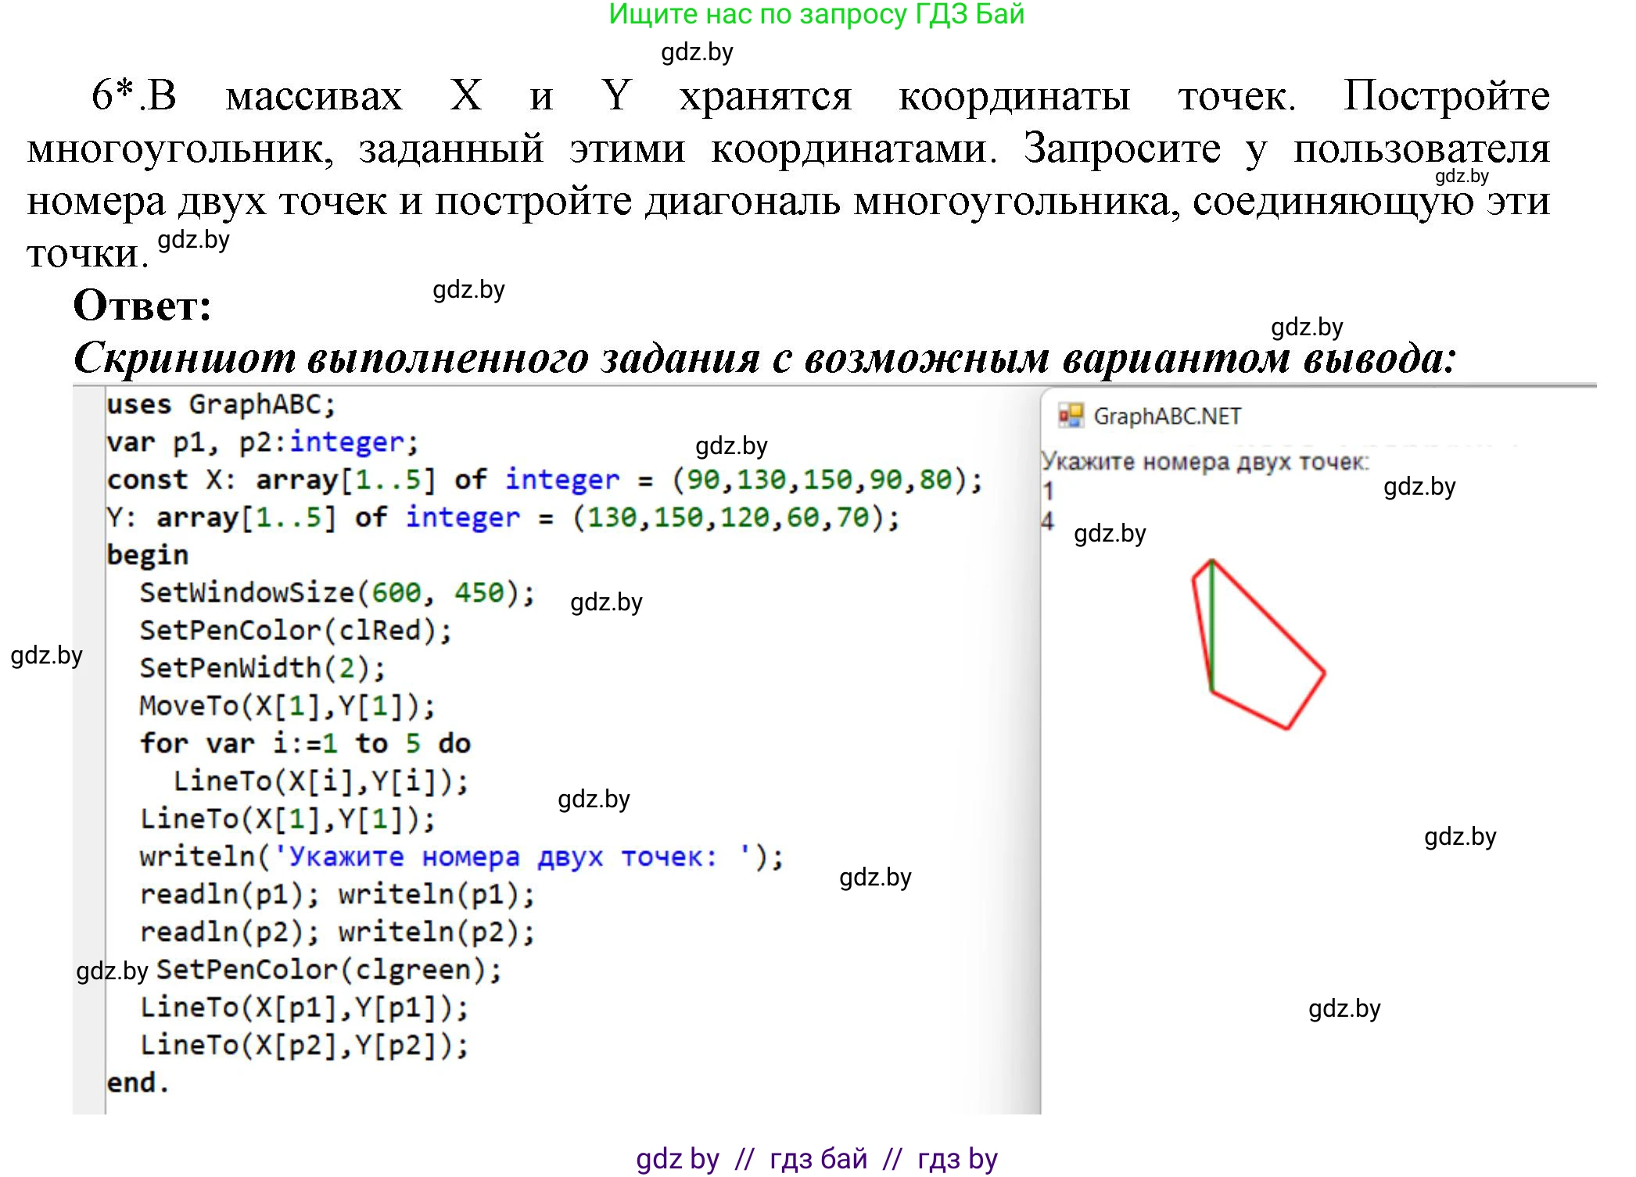Select the Ответ heading
Image resolution: width=1636 pixels, height=1177 pixels.
(x=141, y=308)
